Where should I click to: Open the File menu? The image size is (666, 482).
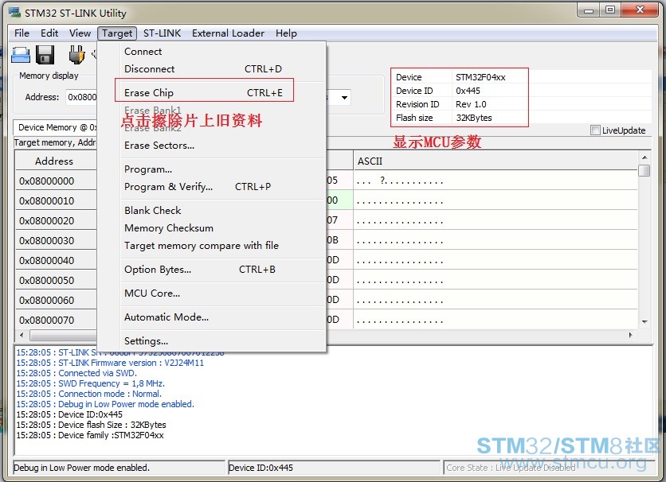[x=22, y=33]
